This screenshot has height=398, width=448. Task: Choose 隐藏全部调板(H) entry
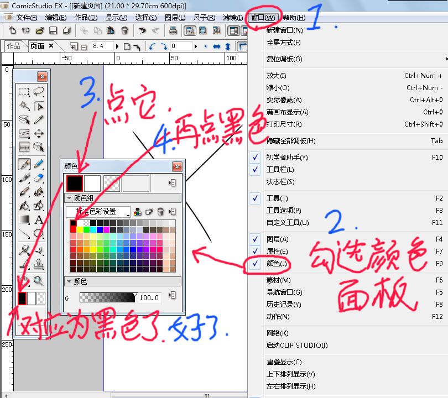pyautogui.click(x=291, y=141)
